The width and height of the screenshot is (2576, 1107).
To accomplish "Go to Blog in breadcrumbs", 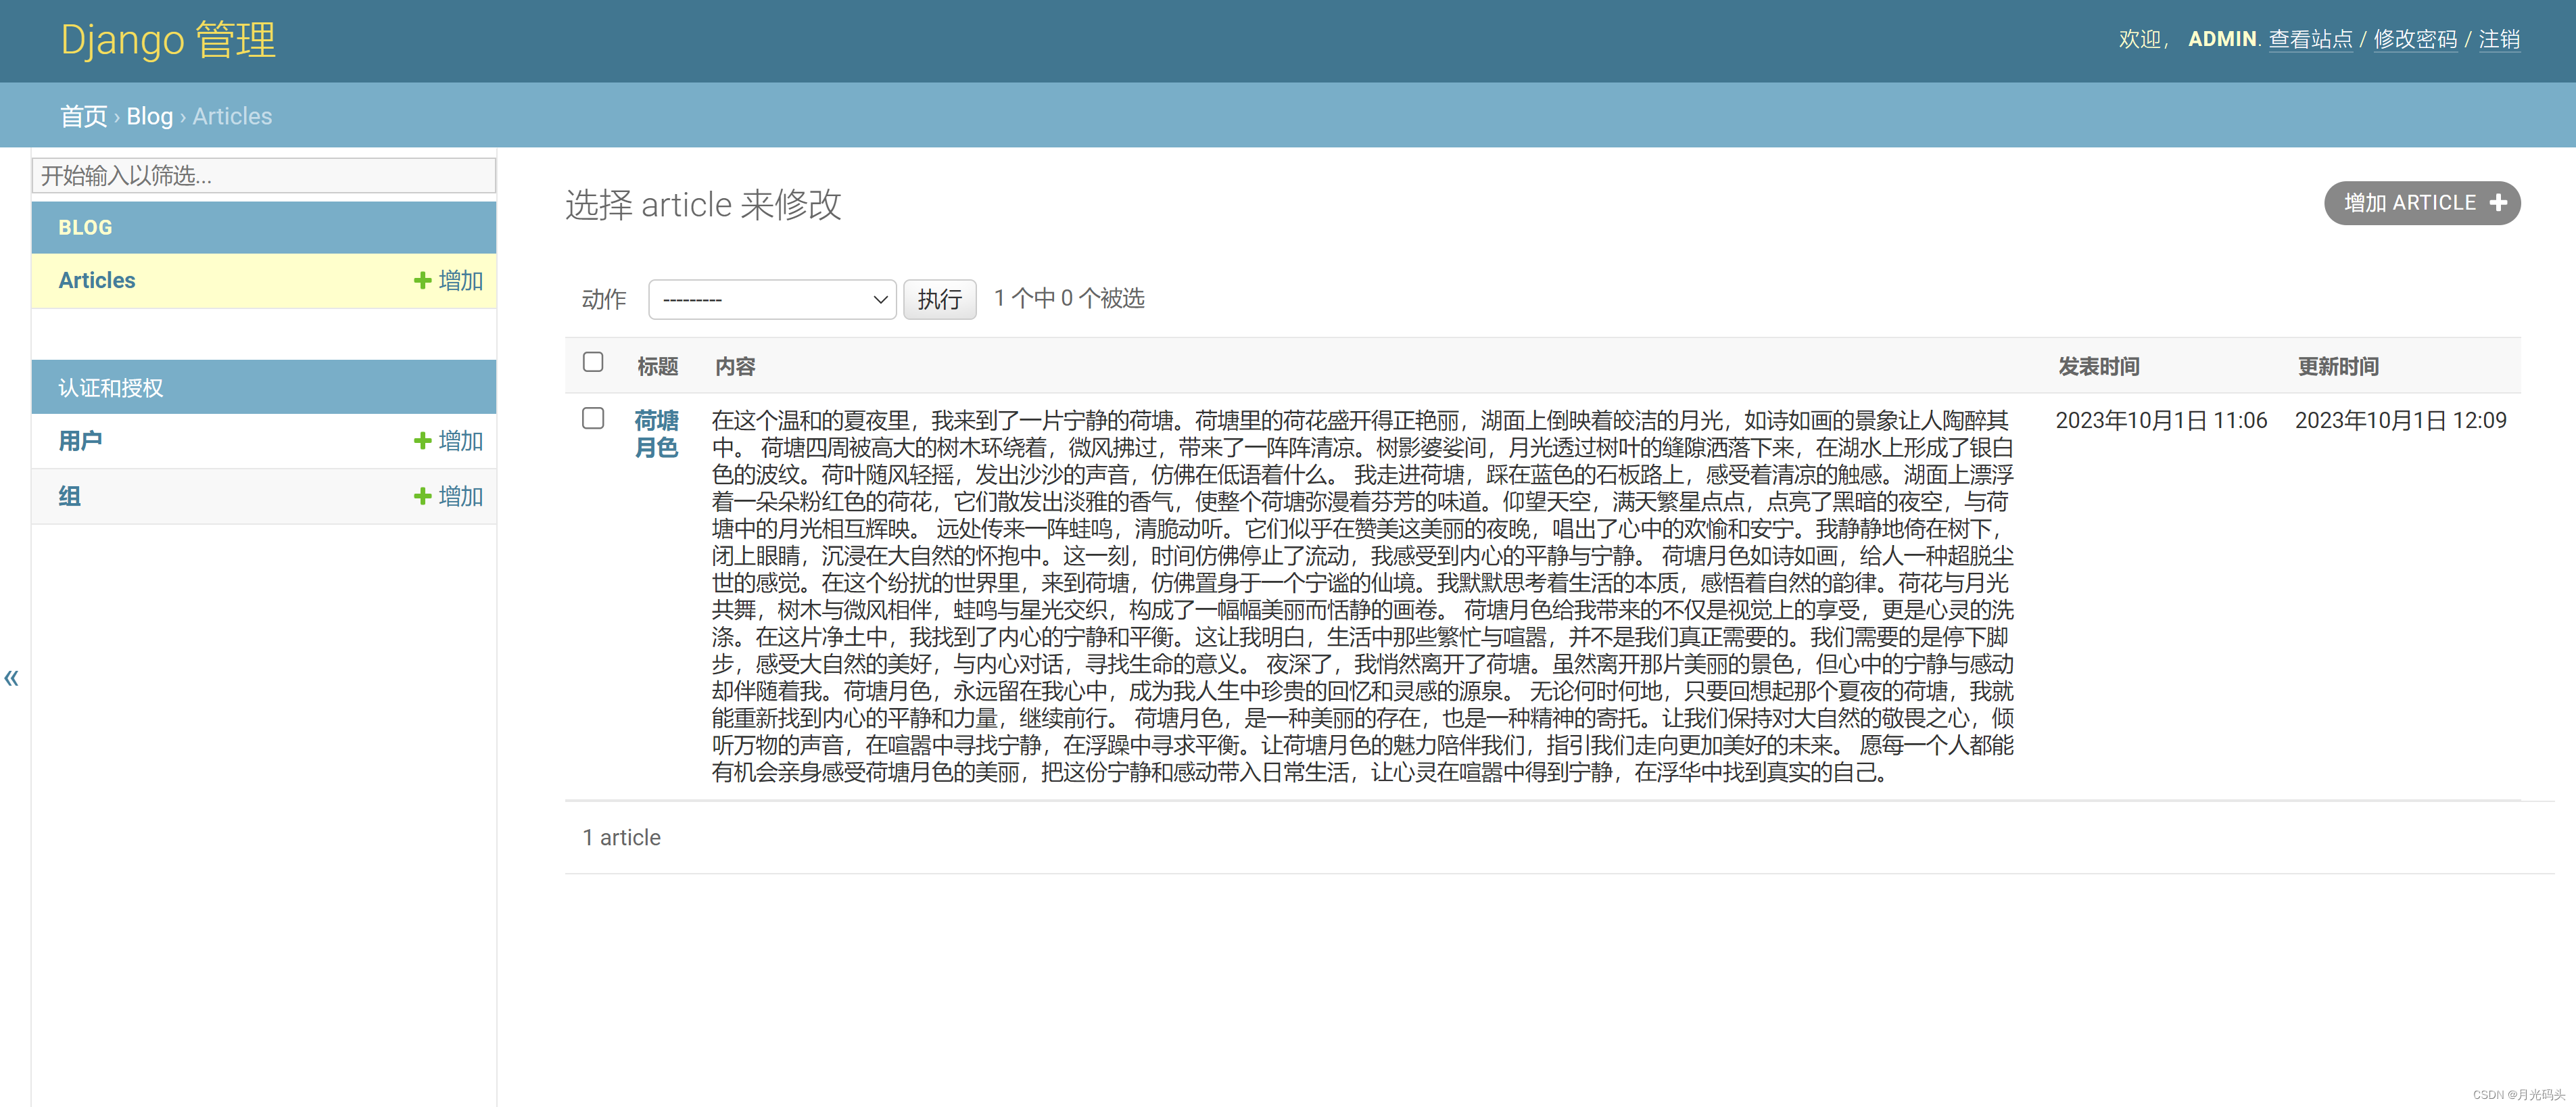I will click(149, 116).
